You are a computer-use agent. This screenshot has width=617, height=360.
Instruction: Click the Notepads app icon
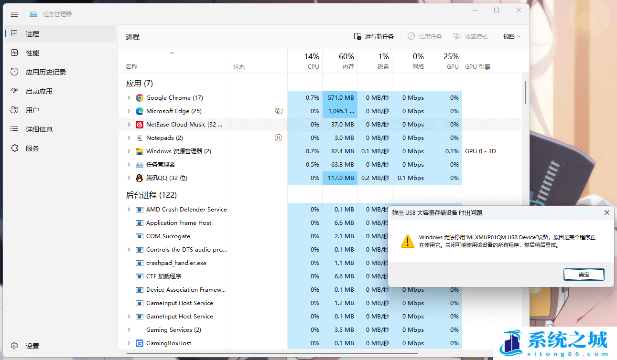[139, 138]
